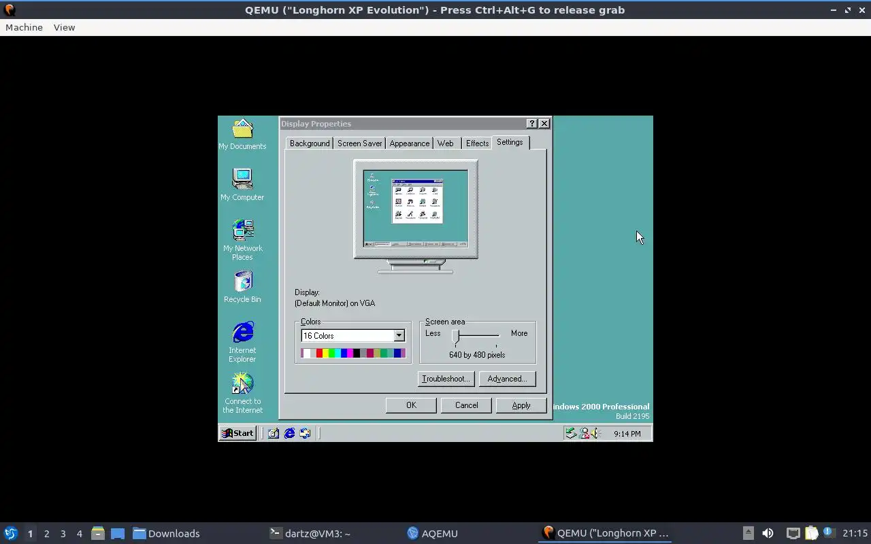Switch to the Effects tab
Image resolution: width=871 pixels, height=544 pixels.
coord(477,143)
